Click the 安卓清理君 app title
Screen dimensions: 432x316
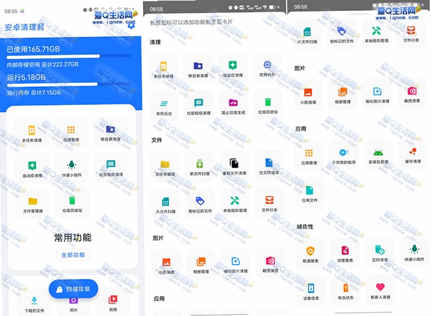pos(24,27)
